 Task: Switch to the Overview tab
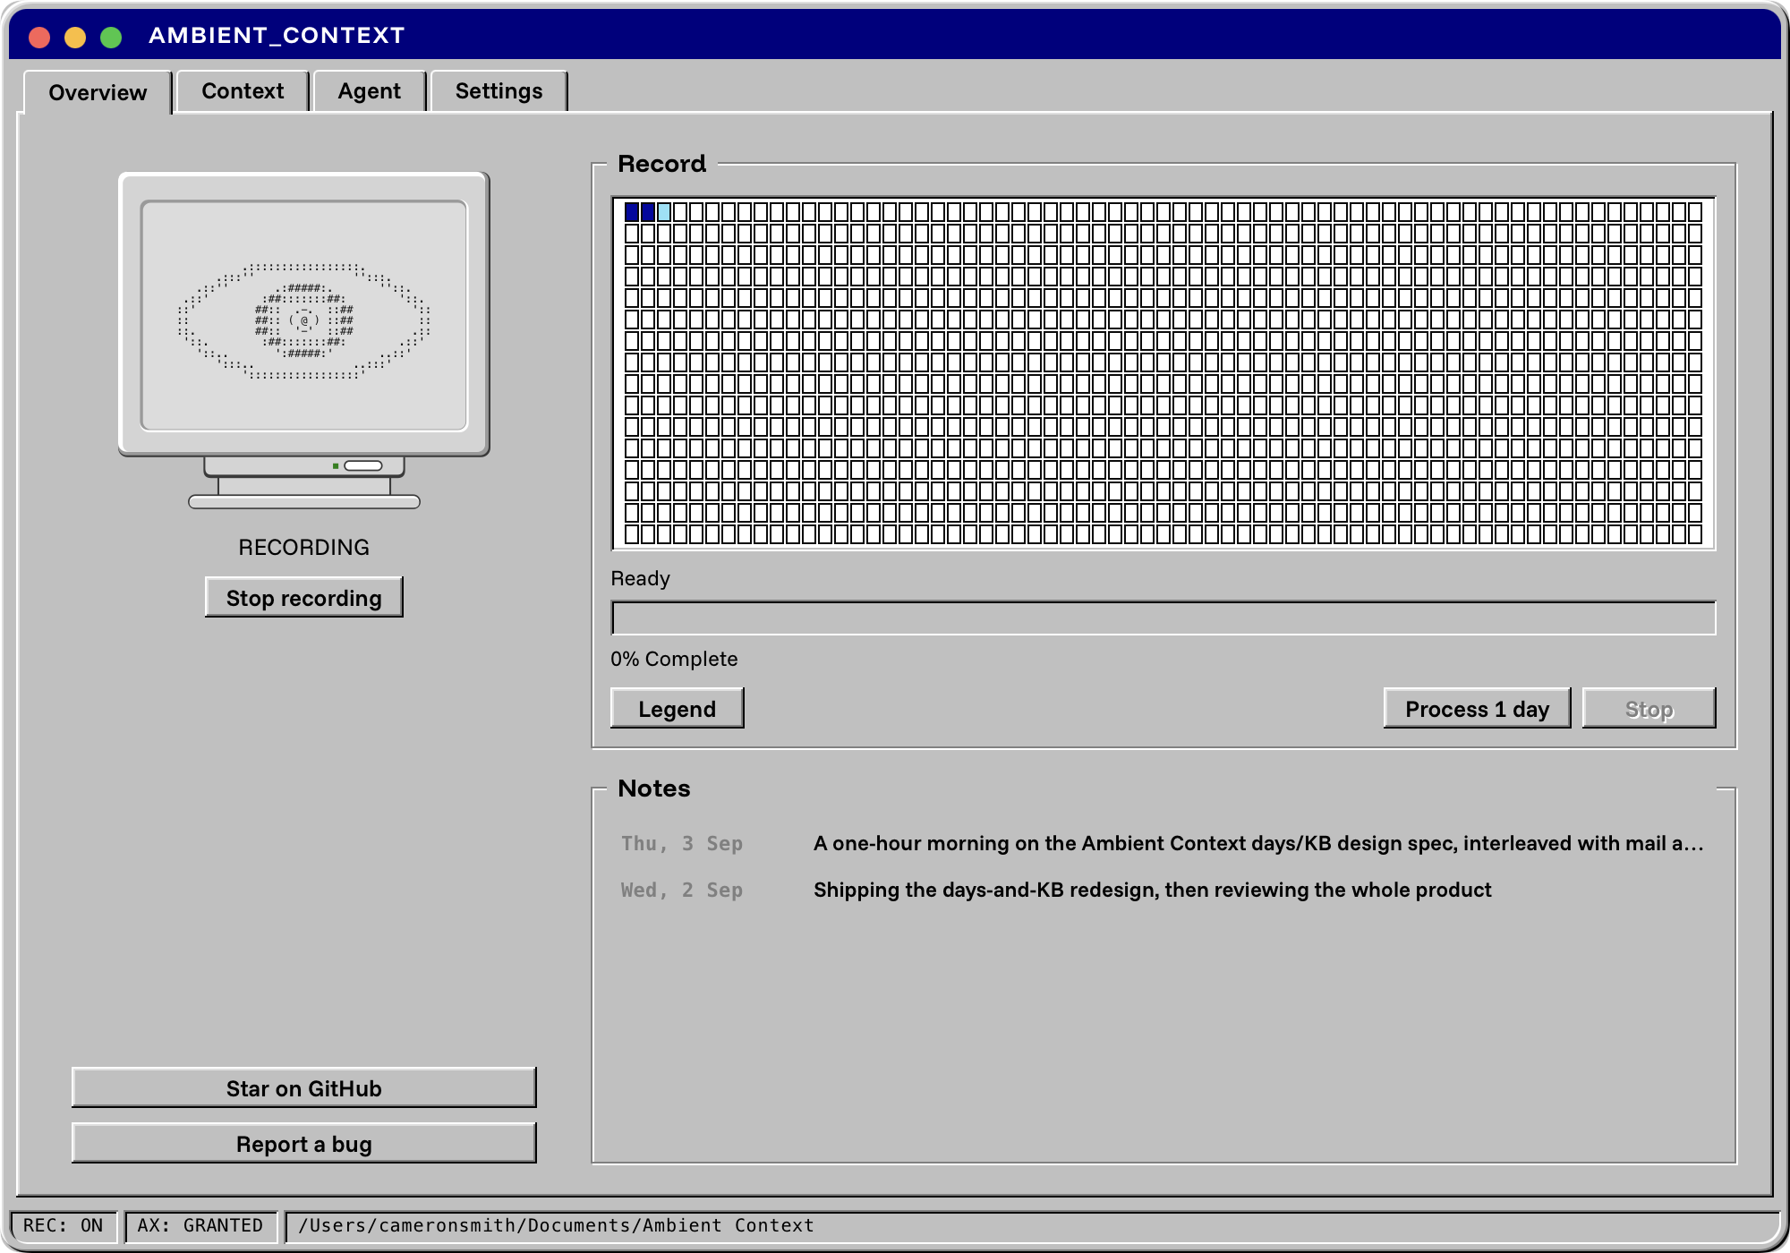pyautogui.click(x=98, y=92)
